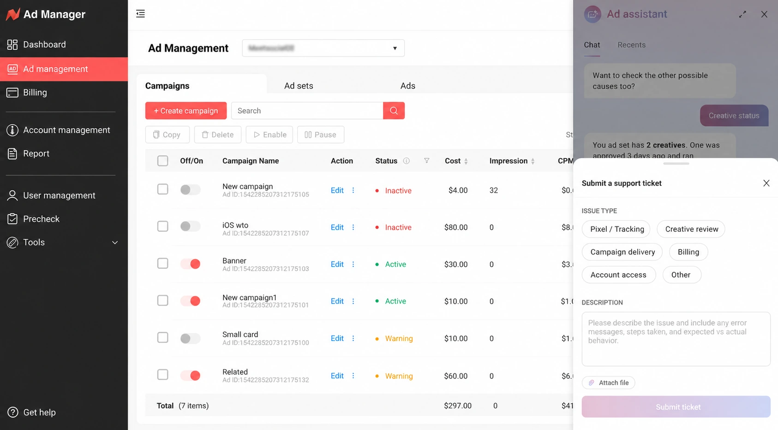Click the search magnifier button
This screenshot has width=778, height=430.
[x=394, y=111]
